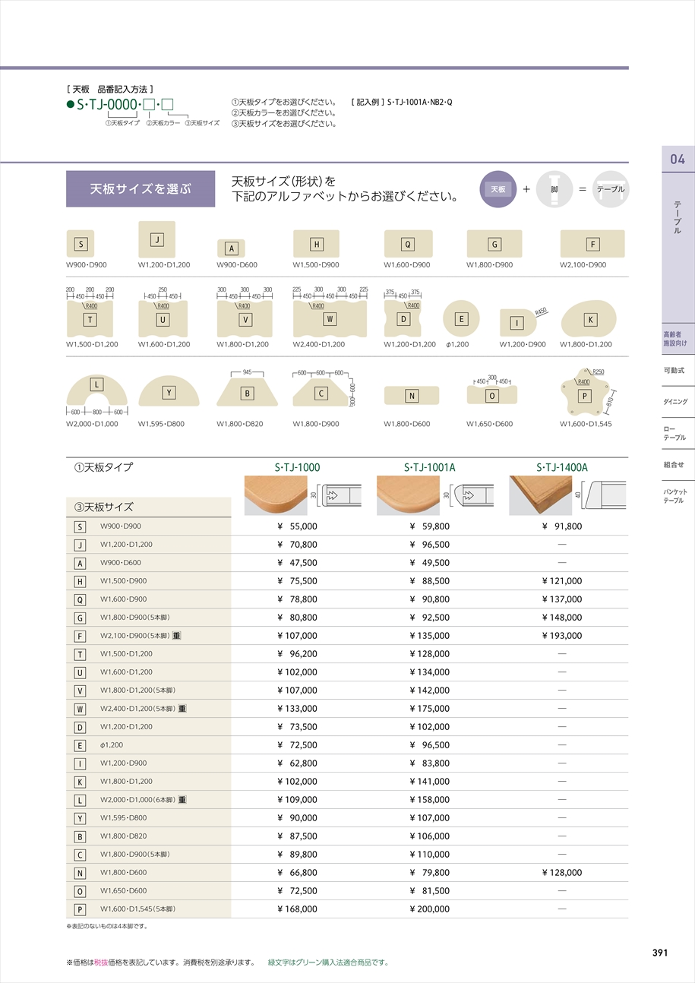Open the 高齢者施設向け side tab
695x983 pixels.
pos(678,339)
